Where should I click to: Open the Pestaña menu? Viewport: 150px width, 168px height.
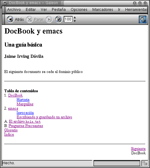59,10
